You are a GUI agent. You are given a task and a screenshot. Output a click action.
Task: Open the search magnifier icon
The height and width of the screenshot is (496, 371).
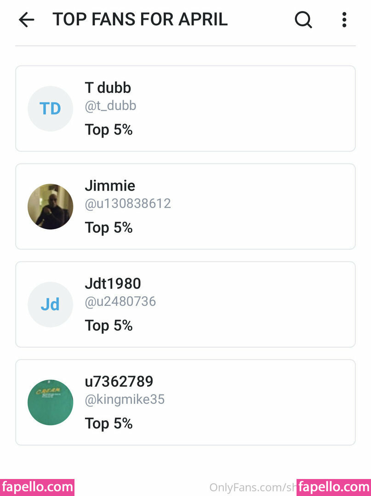303,20
